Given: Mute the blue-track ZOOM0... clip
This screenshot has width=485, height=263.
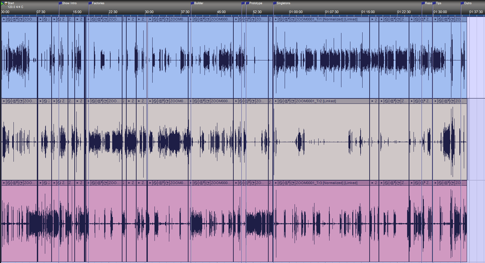Looking at the screenshot, I should [x=155, y=19].
